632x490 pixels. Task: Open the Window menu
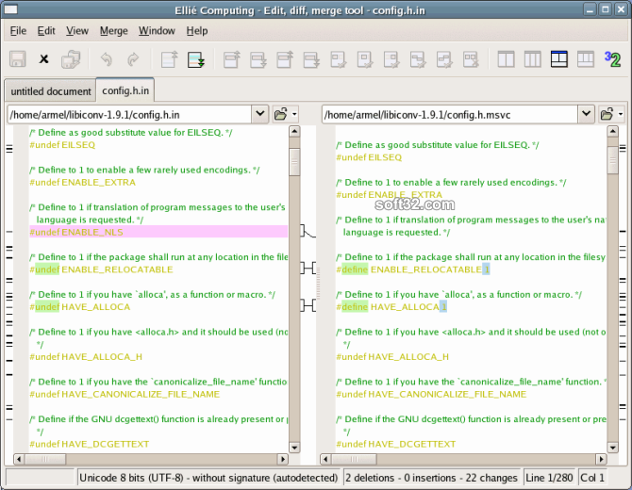[157, 30]
